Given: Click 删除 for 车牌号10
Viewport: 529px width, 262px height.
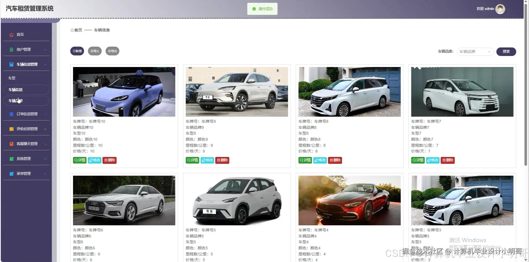Looking at the screenshot, I should point(109,160).
